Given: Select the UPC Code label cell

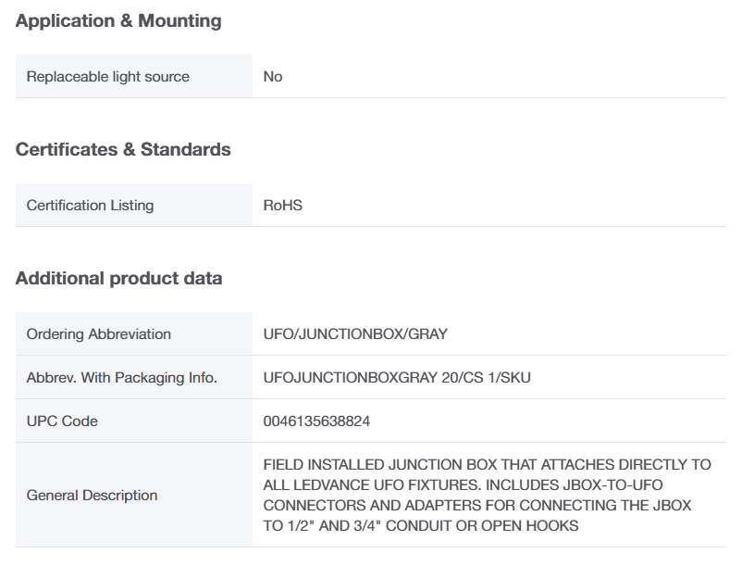Looking at the screenshot, I should click(x=134, y=421).
